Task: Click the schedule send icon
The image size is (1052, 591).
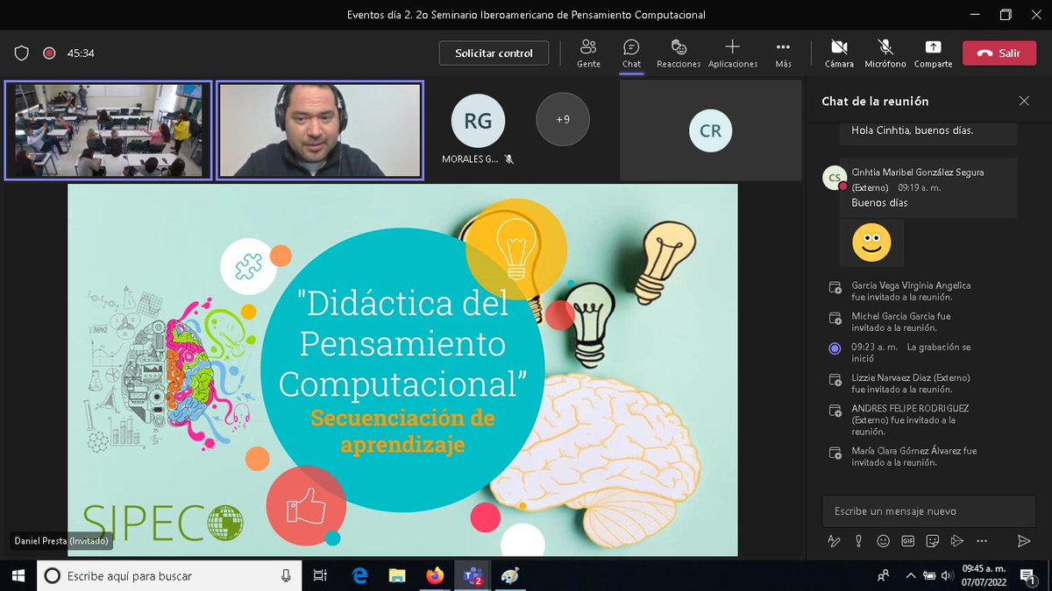Action: tap(956, 541)
